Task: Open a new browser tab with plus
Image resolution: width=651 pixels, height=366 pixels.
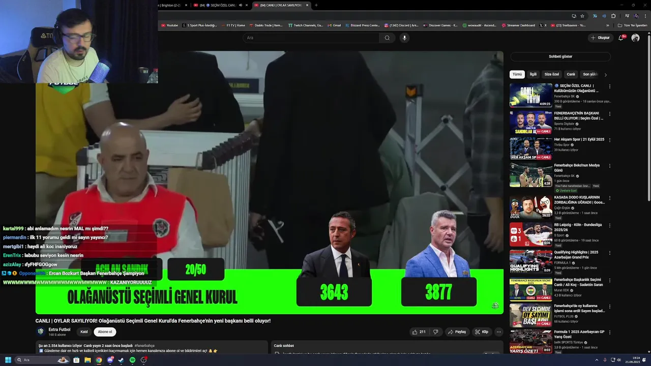Action: (316, 5)
